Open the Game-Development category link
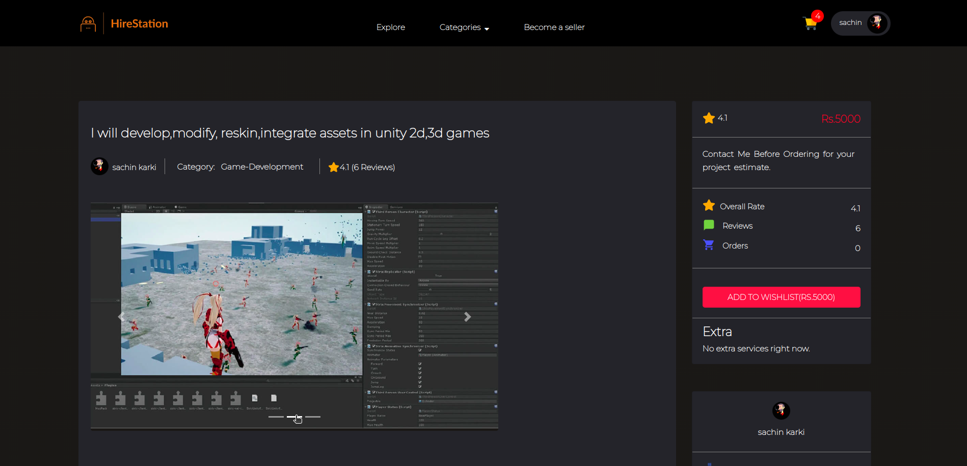 pos(262,167)
